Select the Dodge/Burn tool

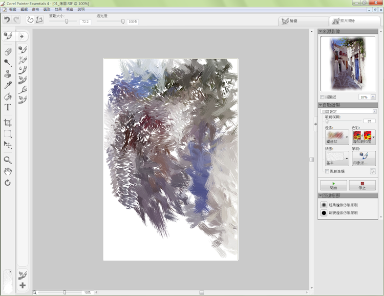(x=8, y=63)
